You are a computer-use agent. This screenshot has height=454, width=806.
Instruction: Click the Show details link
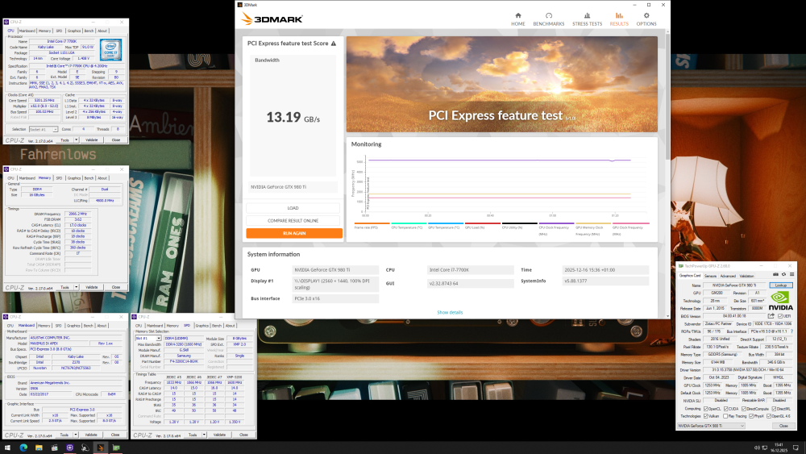450,312
